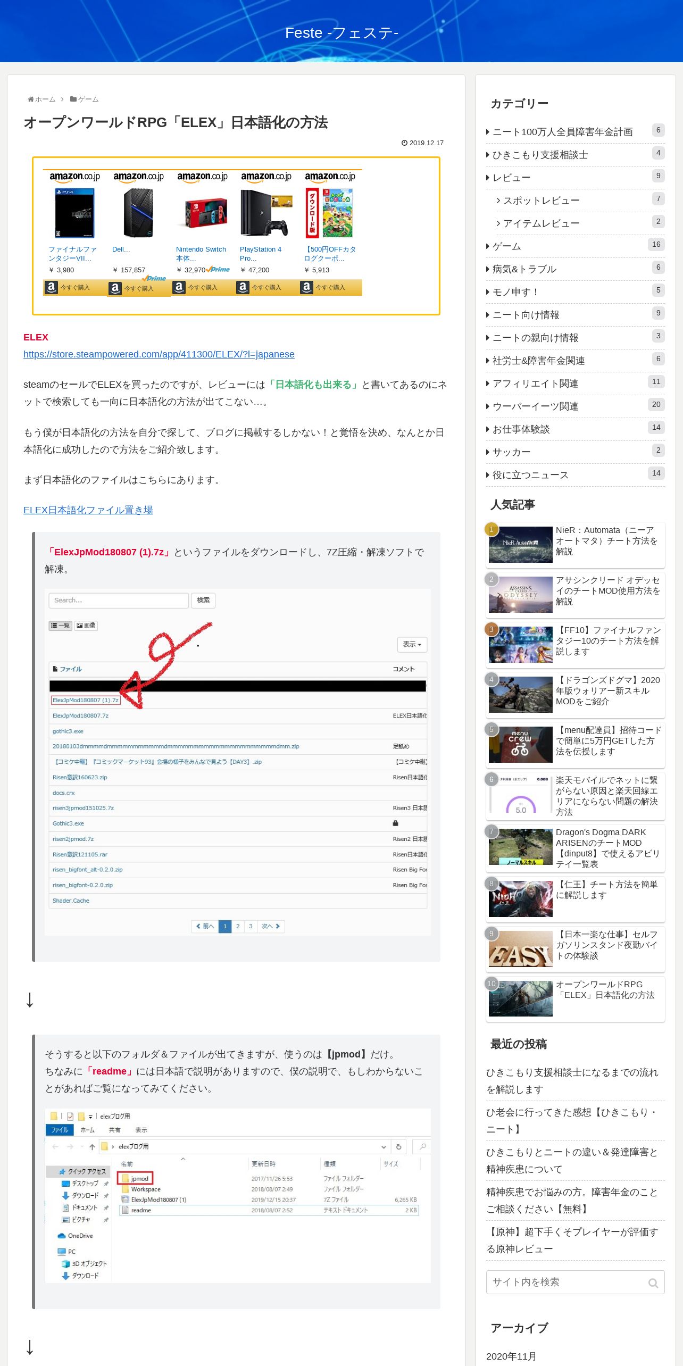
Task: Open the NieR Automata article thumbnail
Action: click(x=521, y=545)
